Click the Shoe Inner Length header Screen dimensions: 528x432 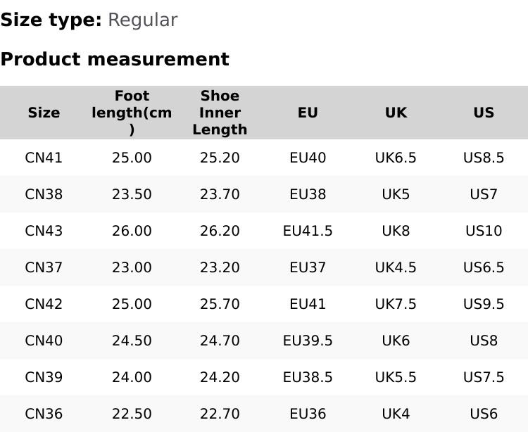pyautogui.click(x=220, y=113)
